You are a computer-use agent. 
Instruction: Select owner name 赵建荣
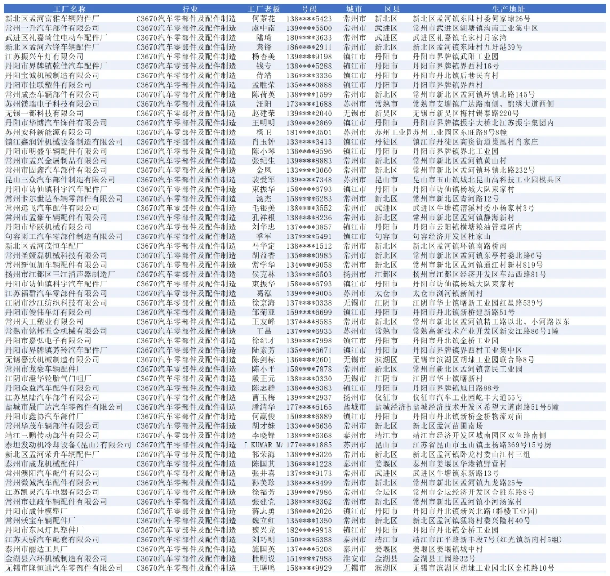tap(264, 113)
